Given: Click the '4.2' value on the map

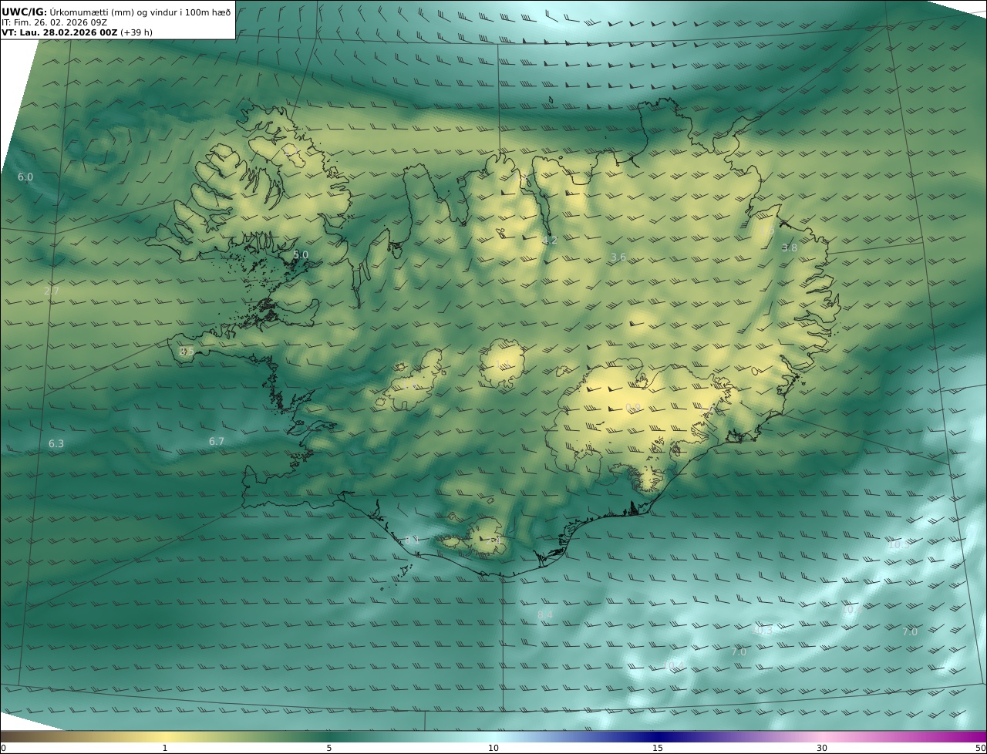Looking at the screenshot, I should pos(550,241).
